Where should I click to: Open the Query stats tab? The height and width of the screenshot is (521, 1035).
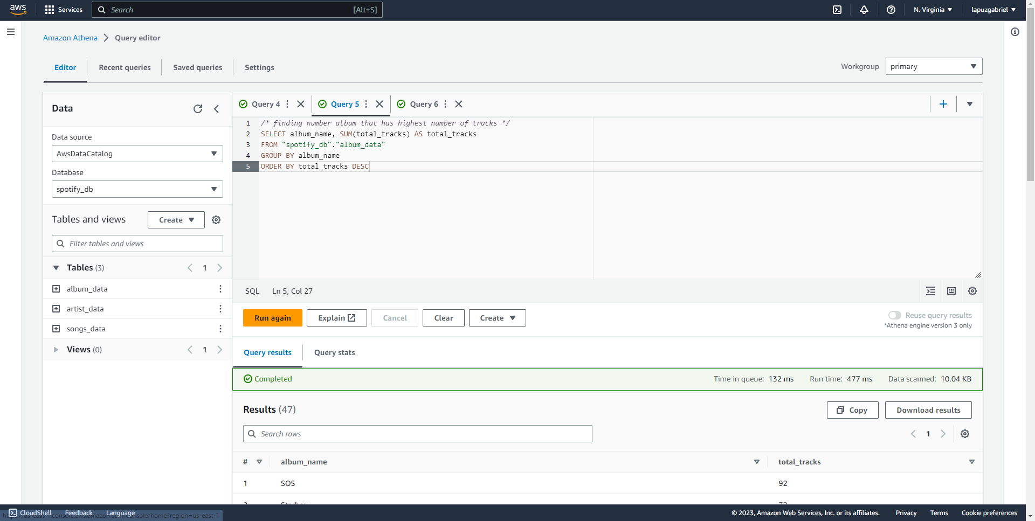pos(334,352)
